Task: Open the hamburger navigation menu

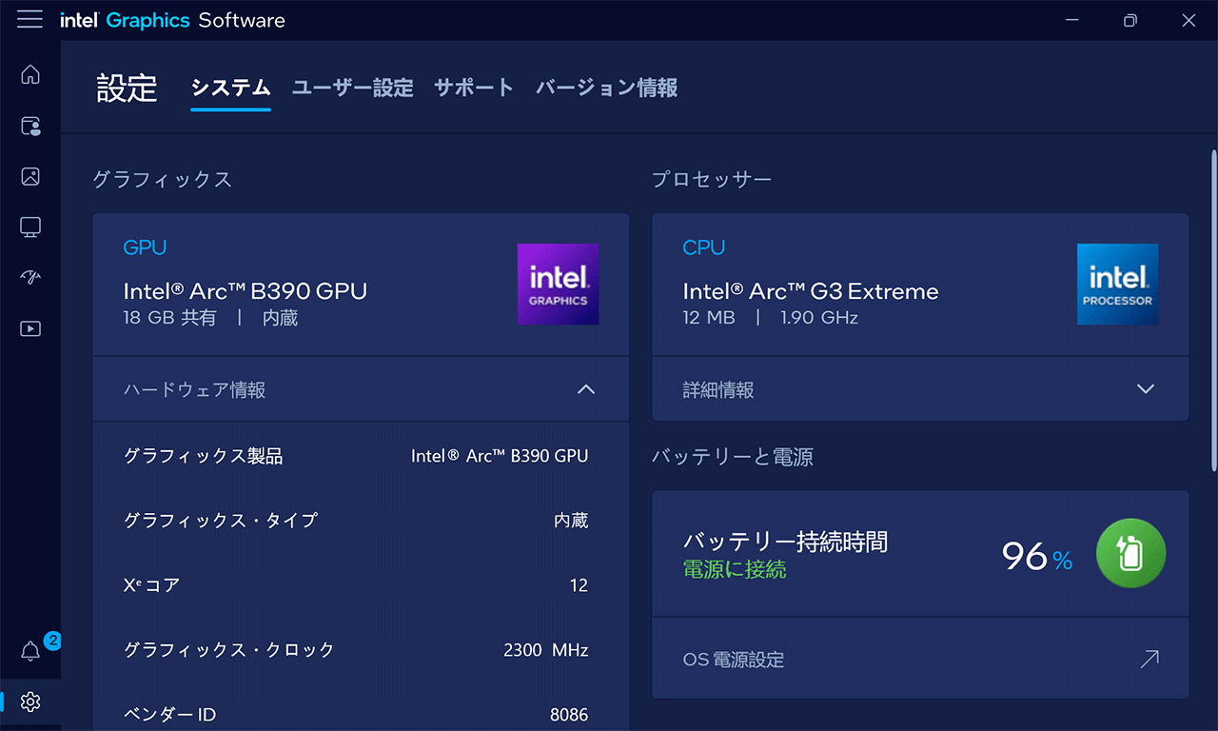Action: pos(29,20)
